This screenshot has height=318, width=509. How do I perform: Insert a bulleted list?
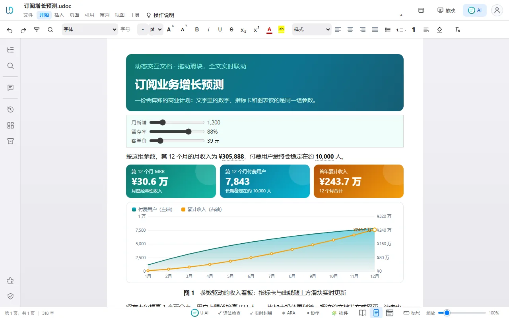(x=388, y=30)
